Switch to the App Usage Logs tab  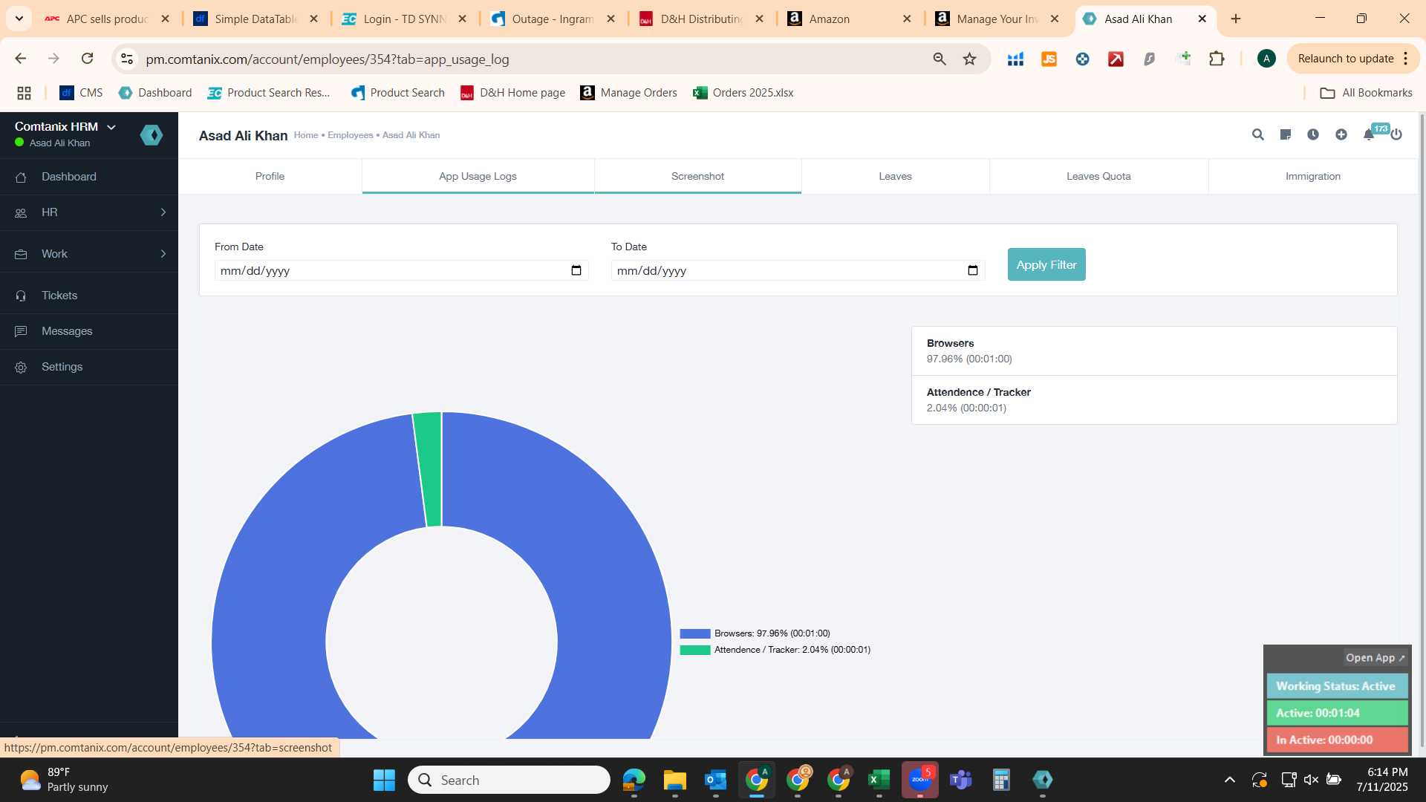point(478,176)
